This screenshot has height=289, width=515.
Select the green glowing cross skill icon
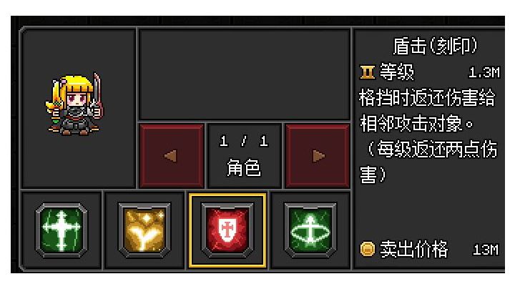coord(62,230)
